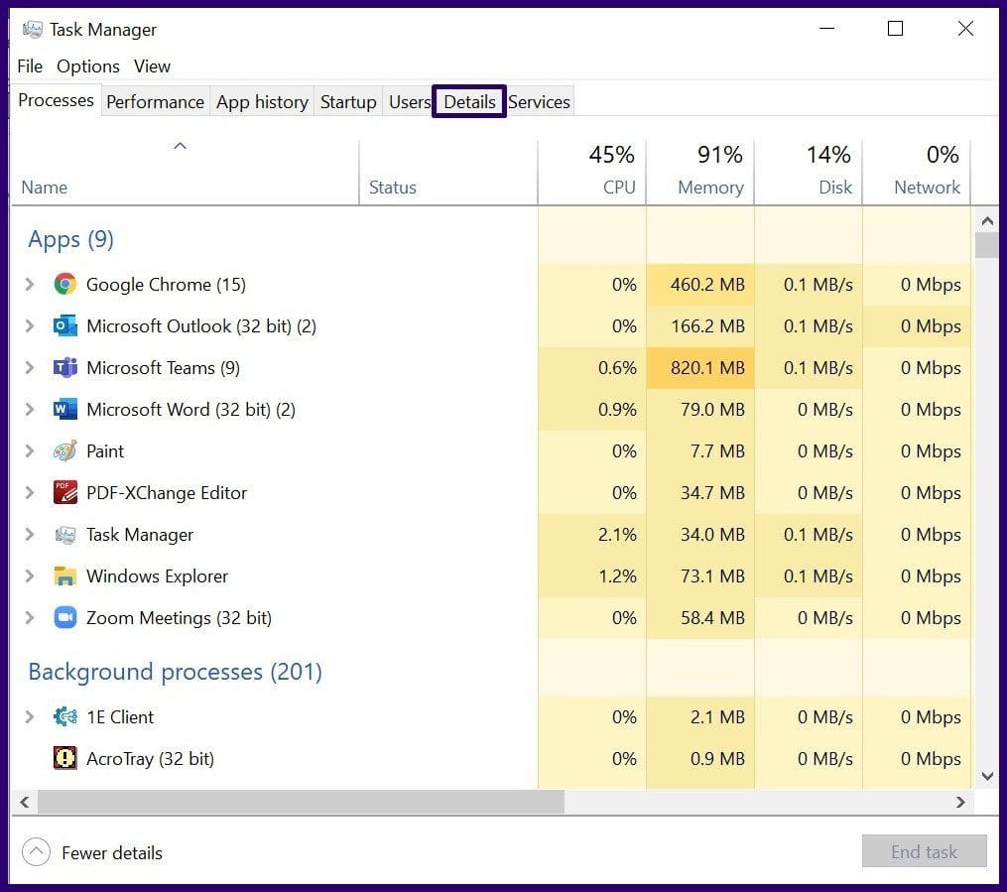Click the 460.2 MB memory value

[707, 285]
